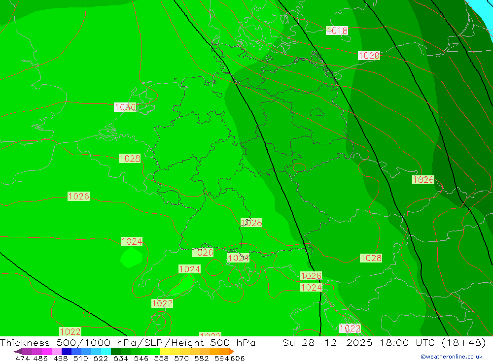Screen dimensions: 493x361
Task: Click the 1022 label near the Italian coast
Action: [350, 328]
